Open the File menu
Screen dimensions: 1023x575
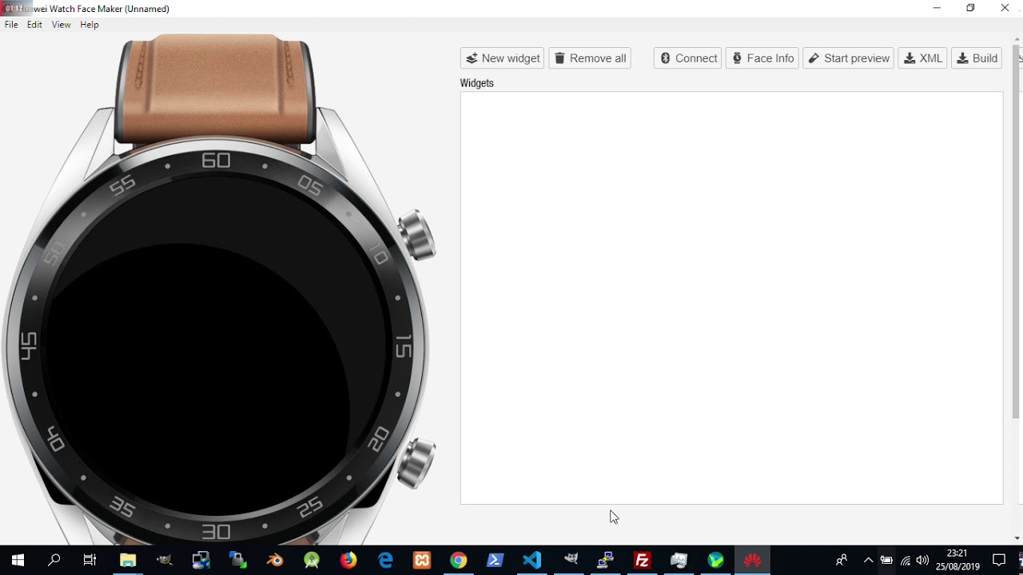pos(11,25)
